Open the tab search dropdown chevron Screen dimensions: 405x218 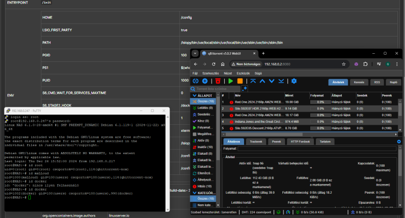(195, 54)
